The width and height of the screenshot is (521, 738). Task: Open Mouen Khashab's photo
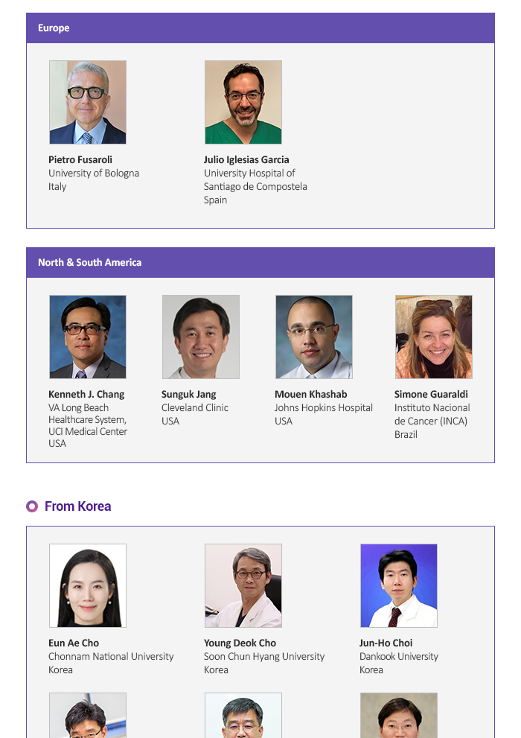click(x=314, y=337)
